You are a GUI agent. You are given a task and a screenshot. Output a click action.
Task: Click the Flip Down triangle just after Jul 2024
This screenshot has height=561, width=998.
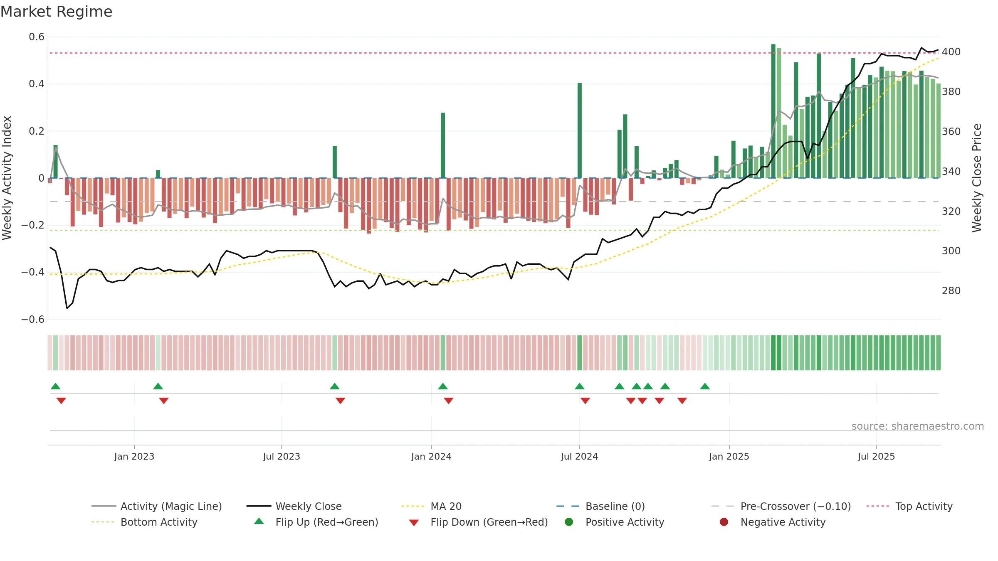click(585, 401)
